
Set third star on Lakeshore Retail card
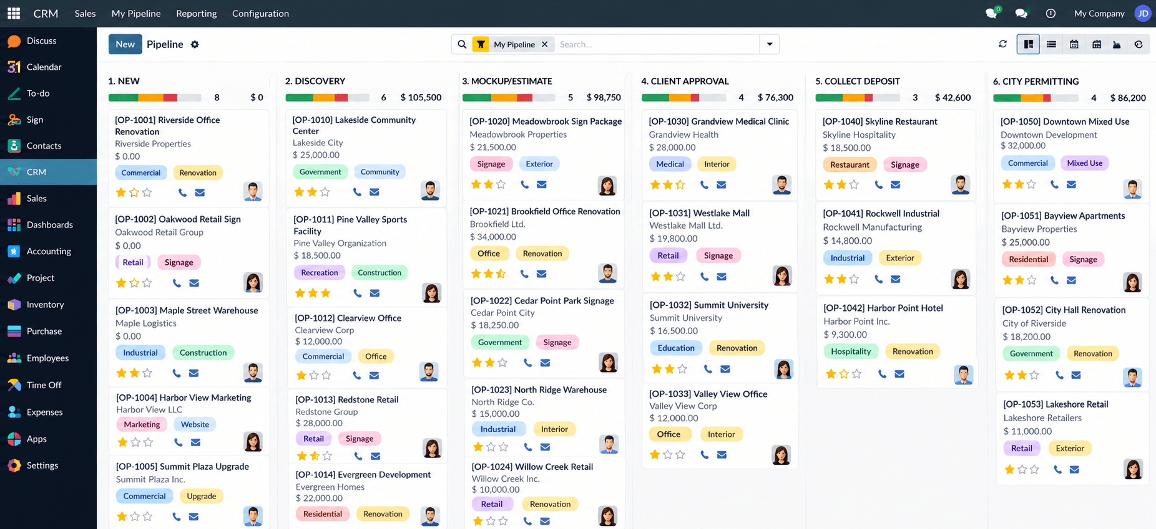coord(1035,469)
